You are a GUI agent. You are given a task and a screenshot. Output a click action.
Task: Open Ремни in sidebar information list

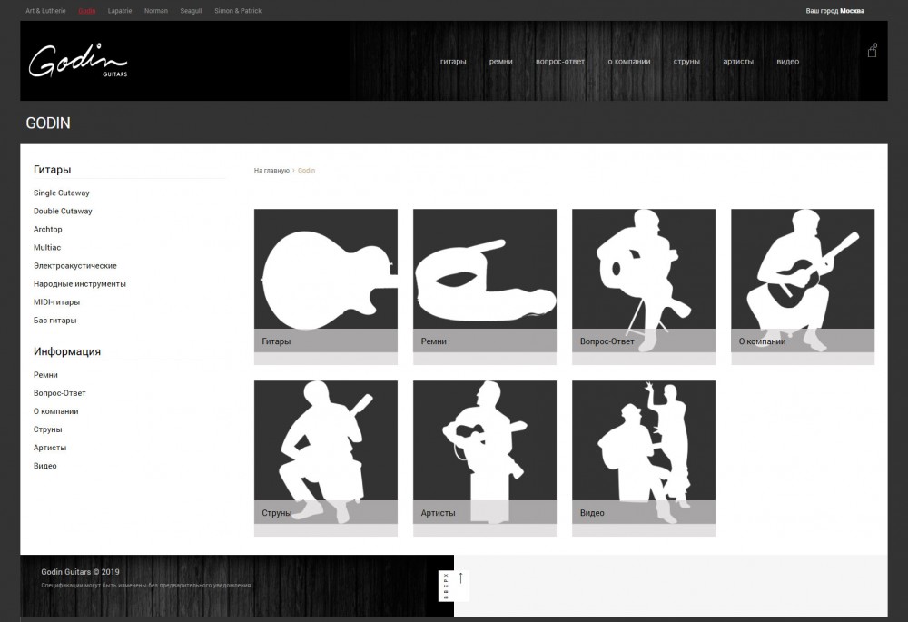click(x=45, y=375)
